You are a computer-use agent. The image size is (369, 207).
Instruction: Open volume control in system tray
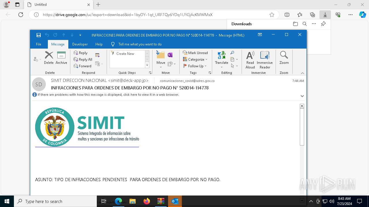pyautogui.click(x=332, y=201)
